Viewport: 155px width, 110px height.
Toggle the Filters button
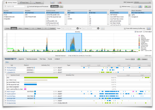pos(55,7)
